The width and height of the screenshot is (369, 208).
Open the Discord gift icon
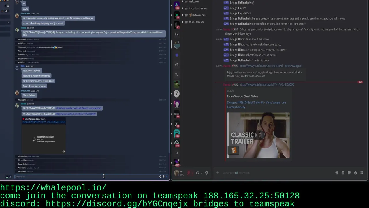337,173
